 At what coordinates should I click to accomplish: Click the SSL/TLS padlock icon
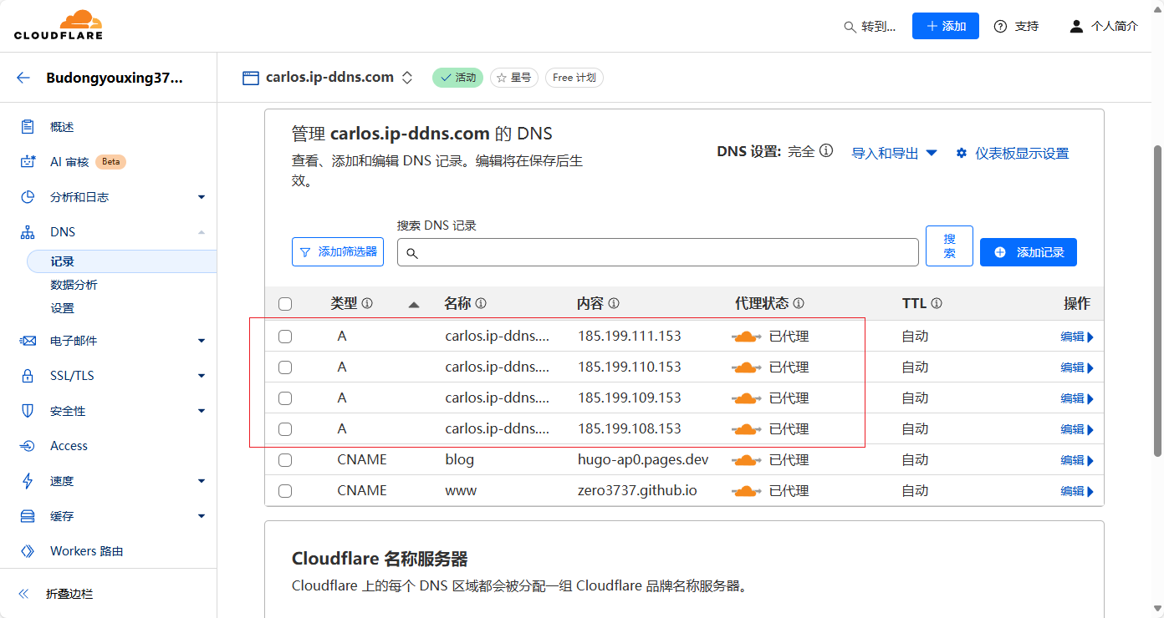coord(28,376)
